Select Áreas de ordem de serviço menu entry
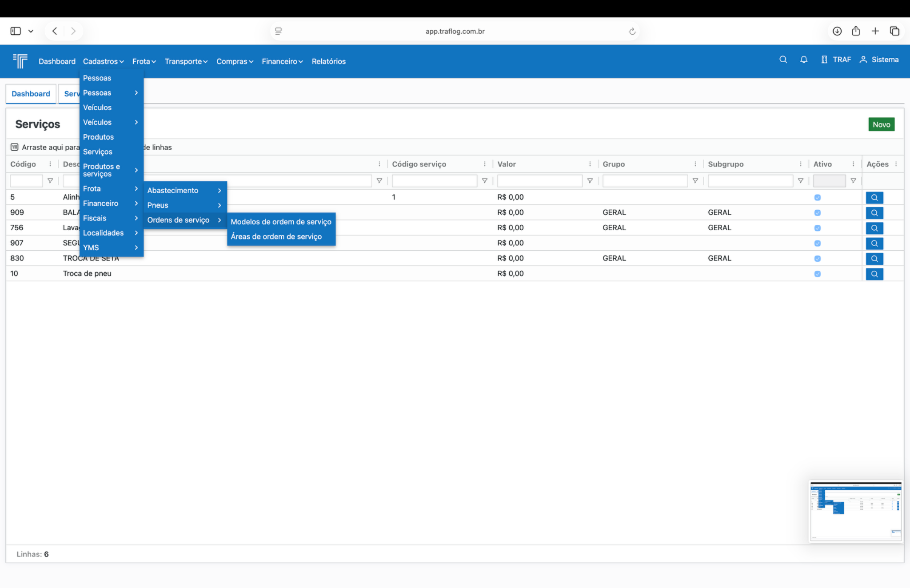910x588 pixels. point(275,236)
